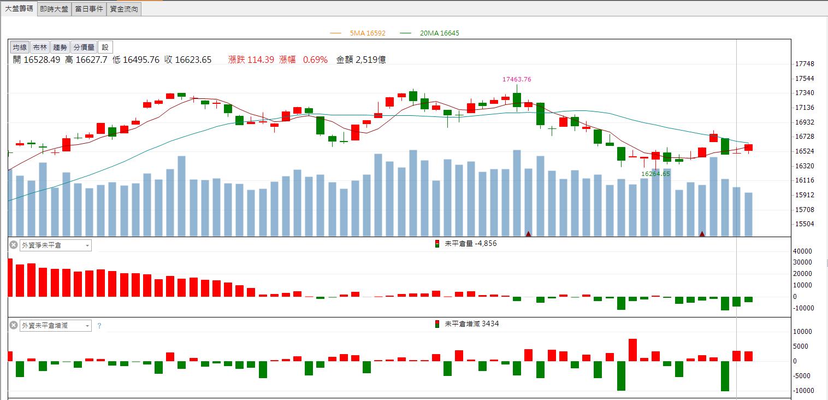Screen dimensions: 828x400
Task: Toggle the 均線 moving average overlay
Action: (x=20, y=48)
